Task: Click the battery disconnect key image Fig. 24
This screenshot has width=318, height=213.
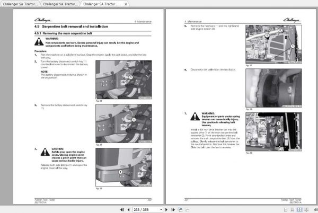Action: [x=123, y=79]
